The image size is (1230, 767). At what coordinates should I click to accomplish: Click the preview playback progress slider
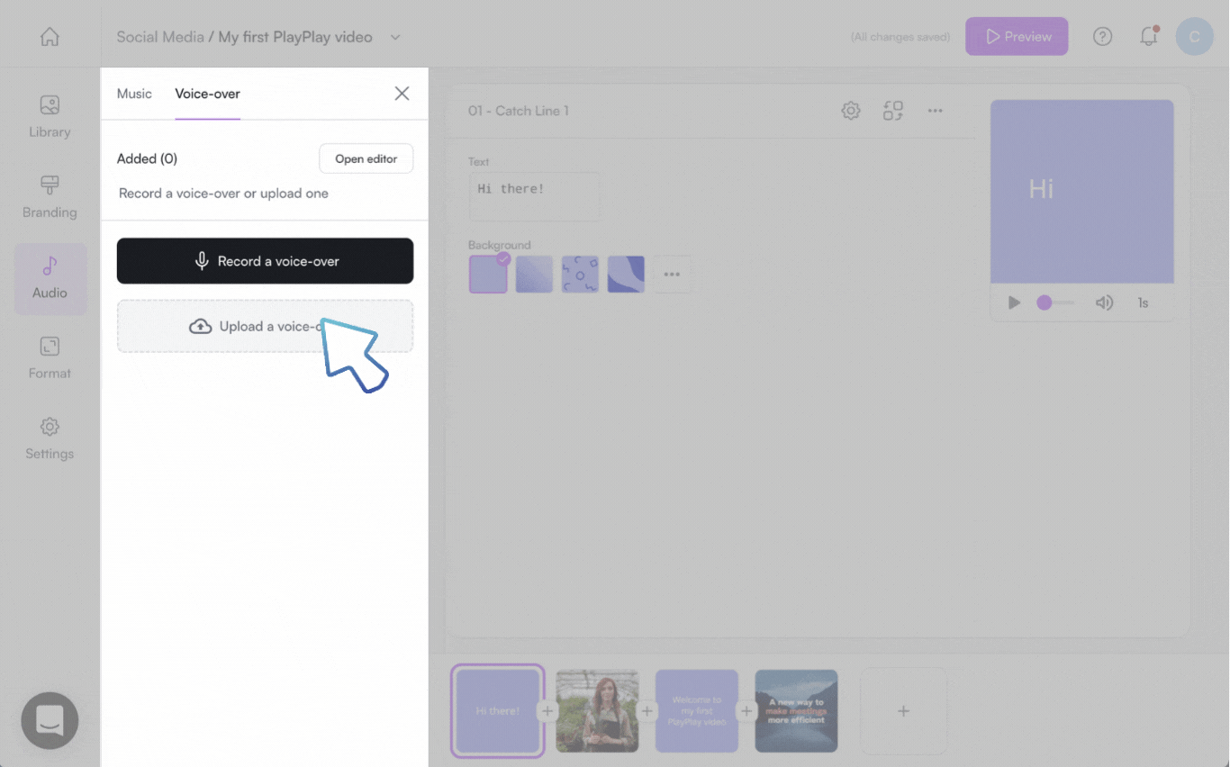tap(1055, 302)
